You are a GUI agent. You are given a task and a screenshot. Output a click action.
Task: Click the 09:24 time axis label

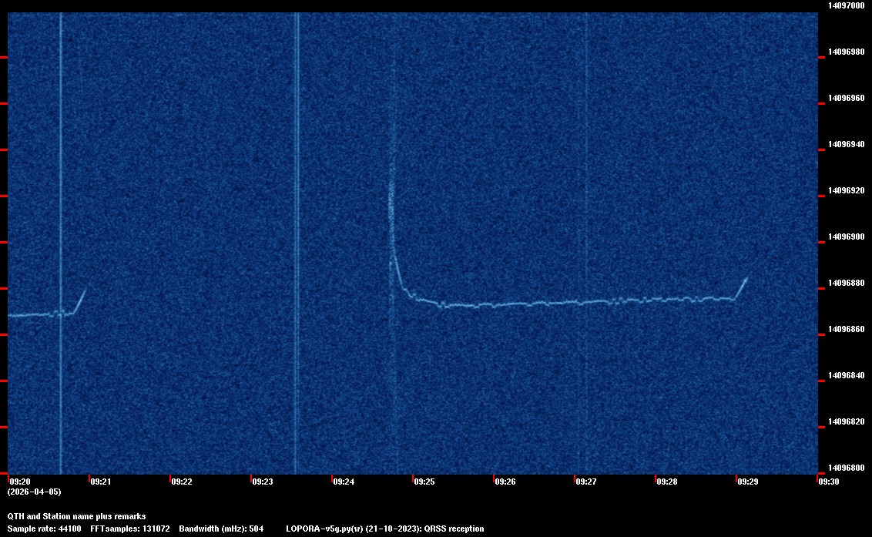(344, 482)
